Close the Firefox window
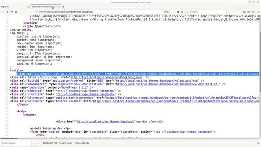The height and width of the screenshot is (147, 261). 258,2
